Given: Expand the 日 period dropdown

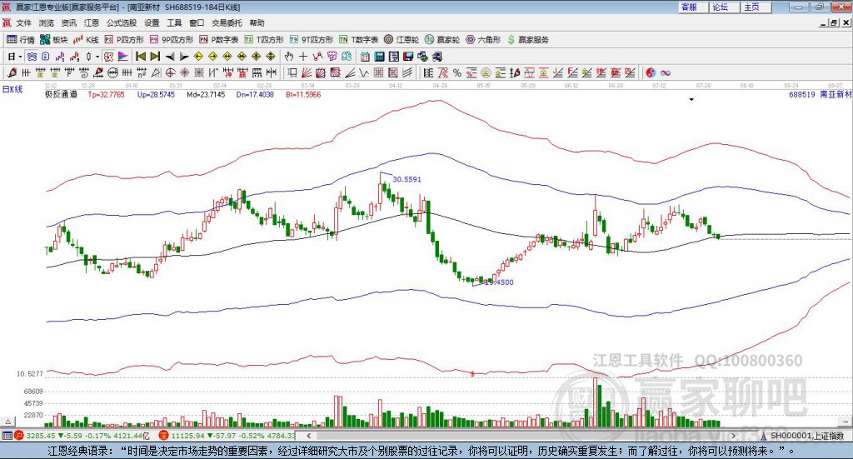Looking at the screenshot, I should (x=20, y=57).
